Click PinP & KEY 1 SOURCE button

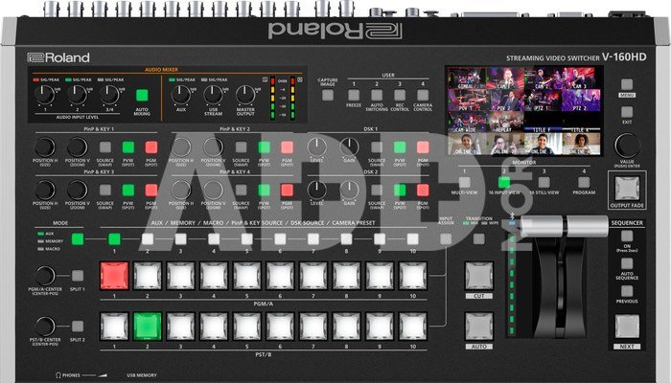tap(105, 147)
